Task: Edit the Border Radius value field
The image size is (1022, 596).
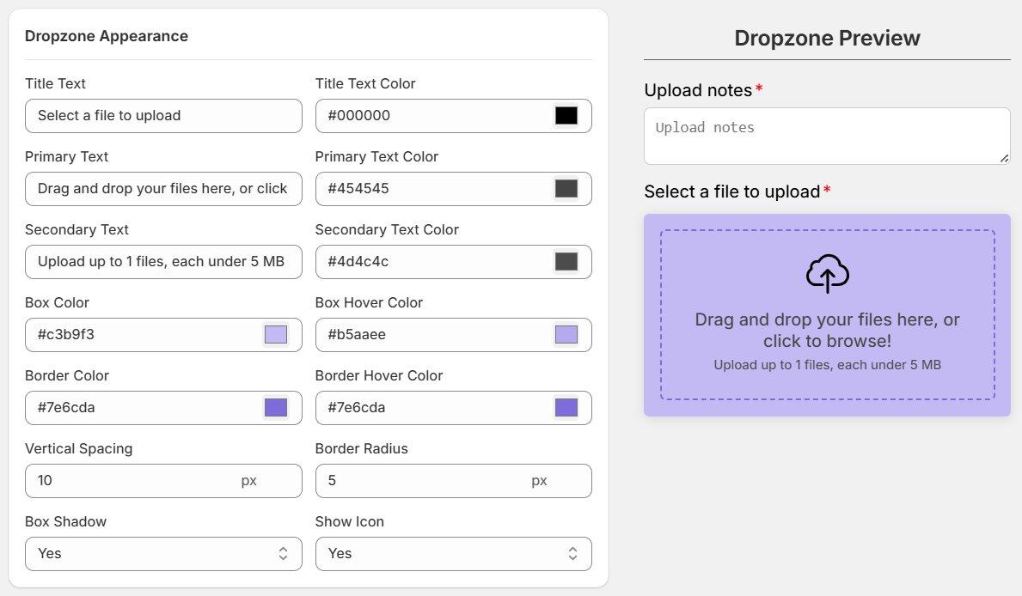Action: [421, 481]
